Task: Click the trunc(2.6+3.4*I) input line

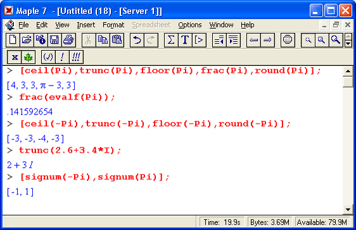Action: (x=70, y=150)
